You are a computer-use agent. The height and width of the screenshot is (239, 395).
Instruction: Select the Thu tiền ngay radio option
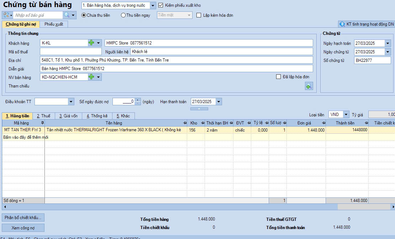(x=123, y=15)
